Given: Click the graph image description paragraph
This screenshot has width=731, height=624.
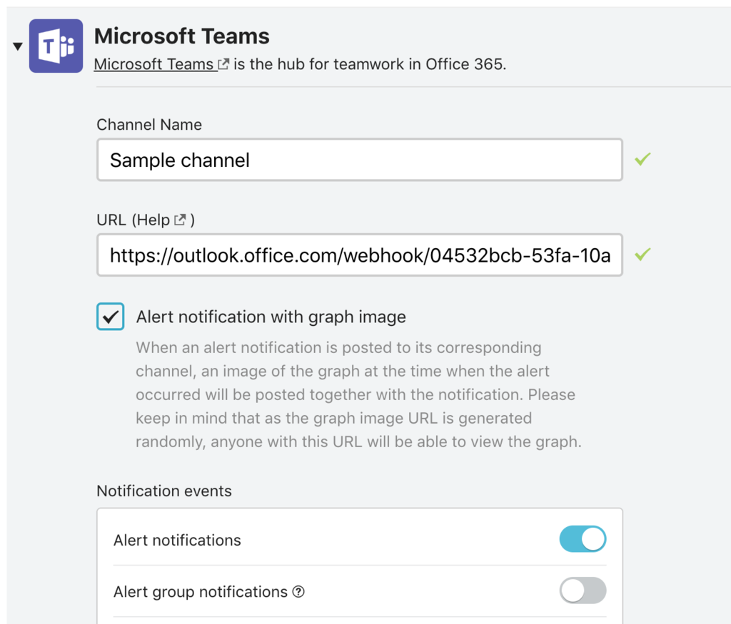Looking at the screenshot, I should click(x=358, y=394).
